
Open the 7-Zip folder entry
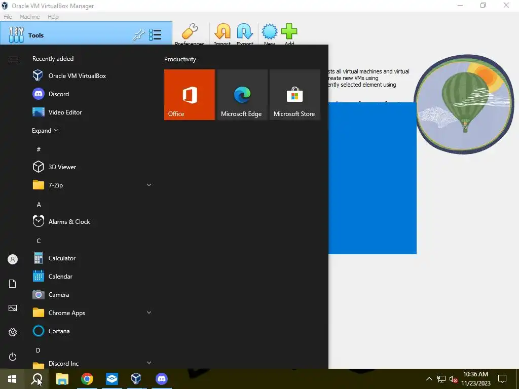coord(92,185)
